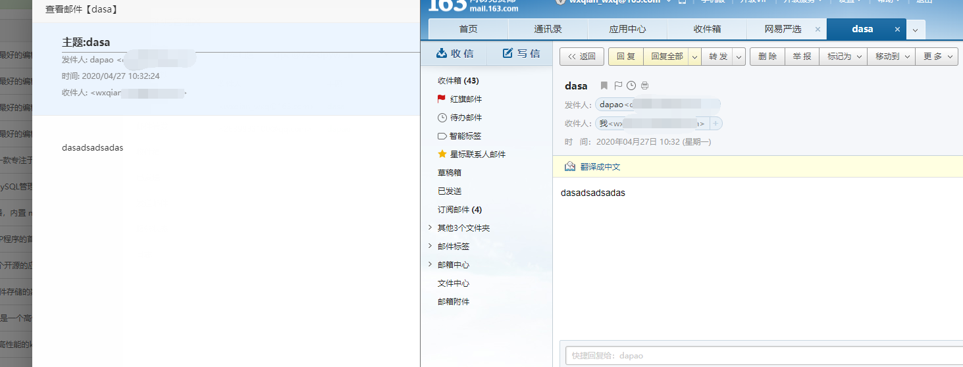Open the 订阅邮件 (4) folder
Image resolution: width=963 pixels, height=367 pixels.
[459, 209]
